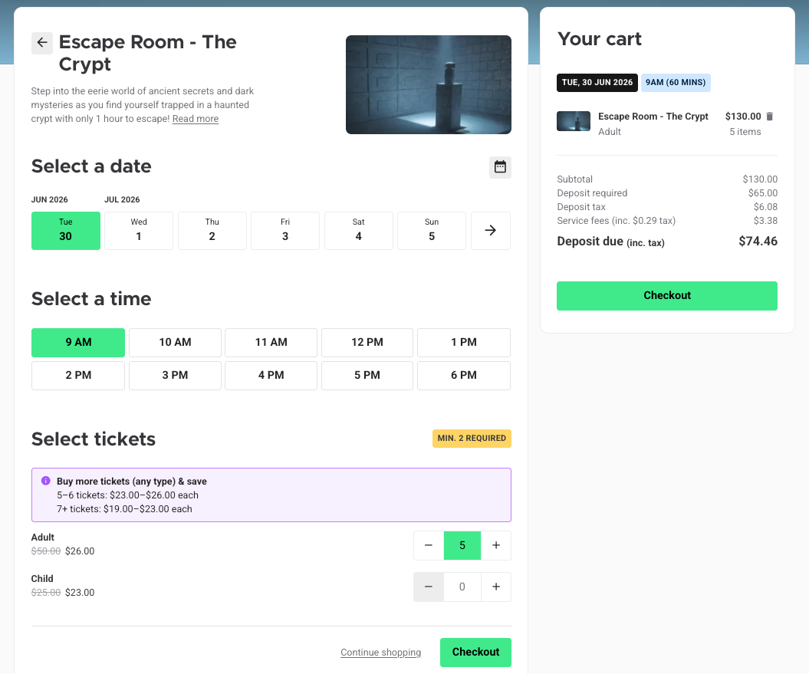Click the Continue shopping link

381,653
